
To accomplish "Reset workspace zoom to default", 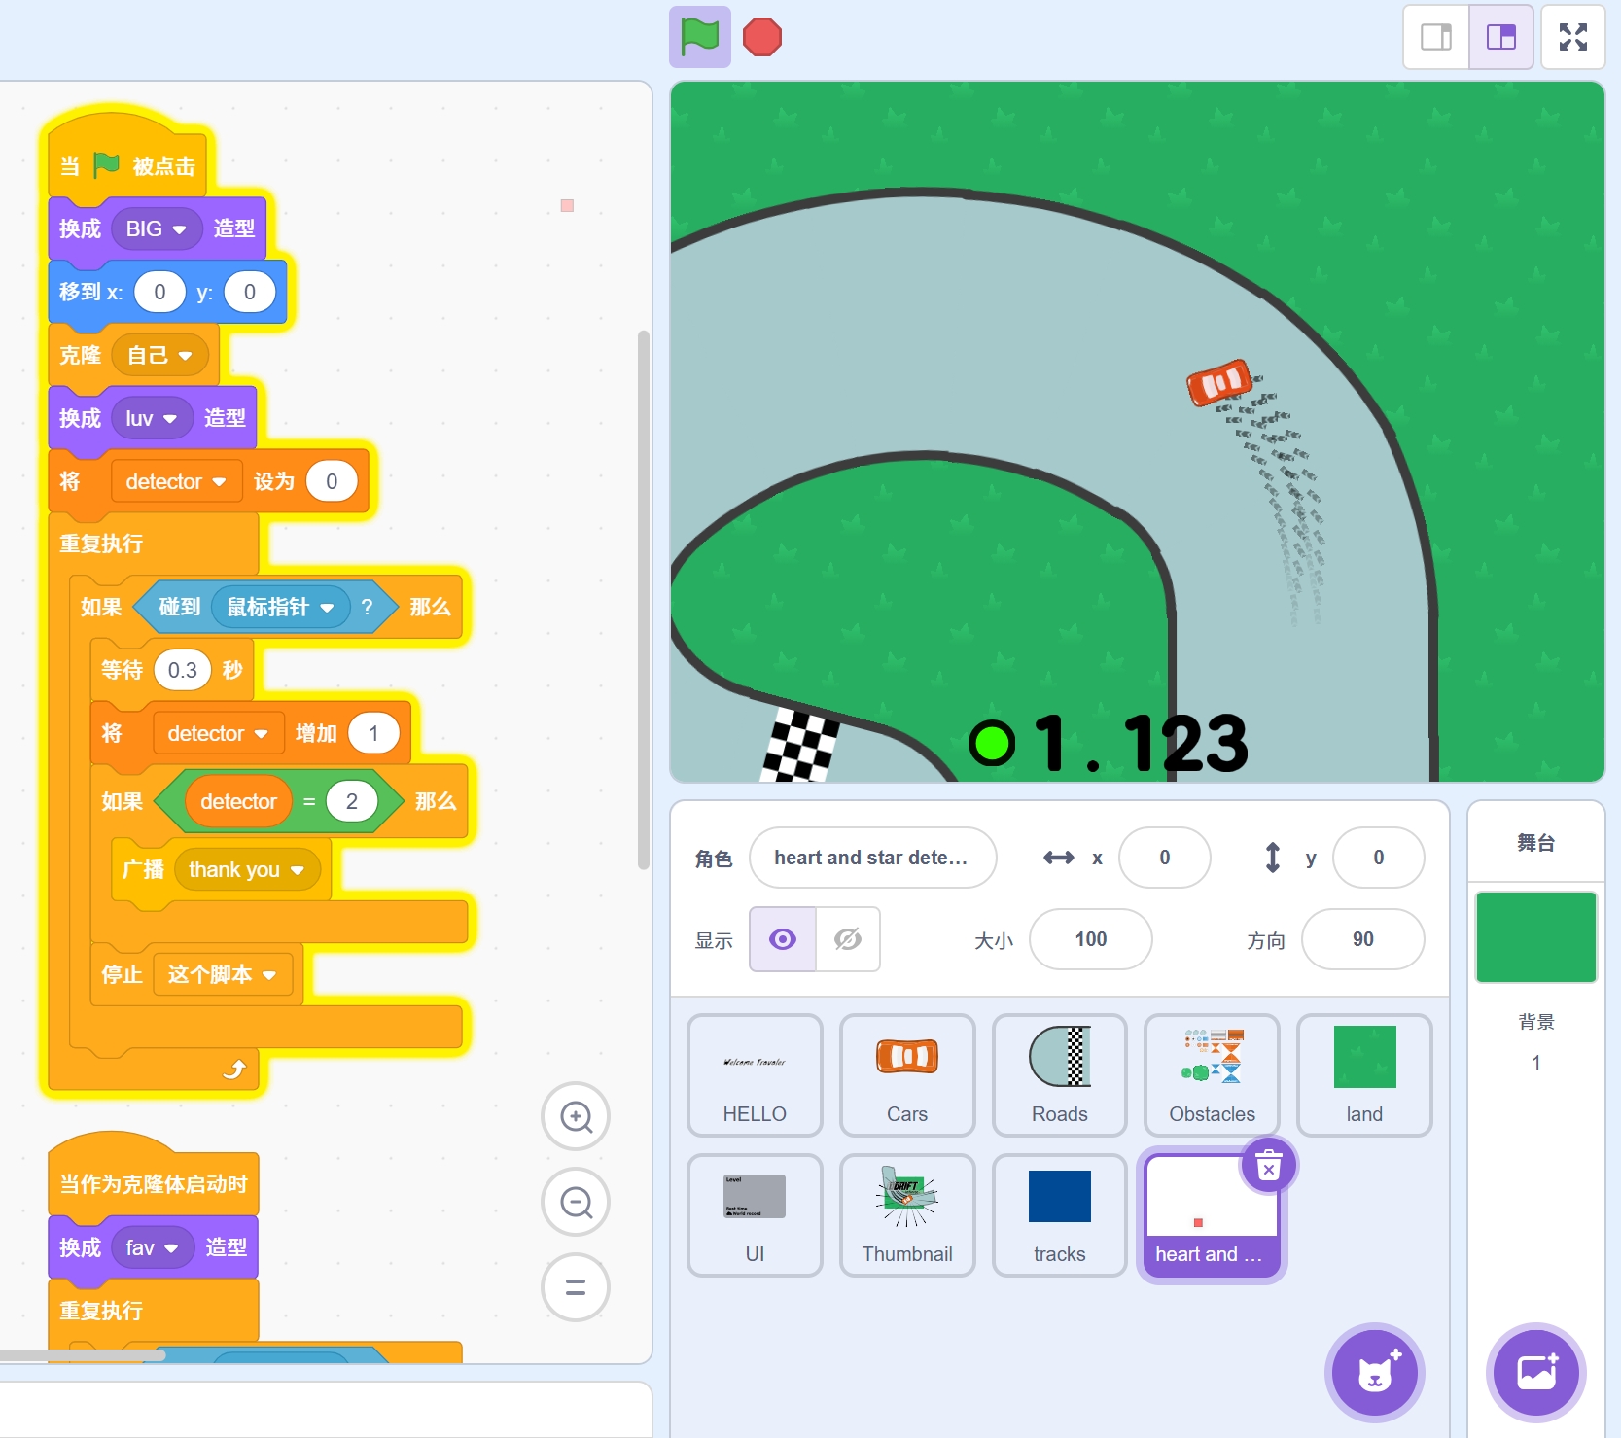I will pyautogui.click(x=576, y=1287).
